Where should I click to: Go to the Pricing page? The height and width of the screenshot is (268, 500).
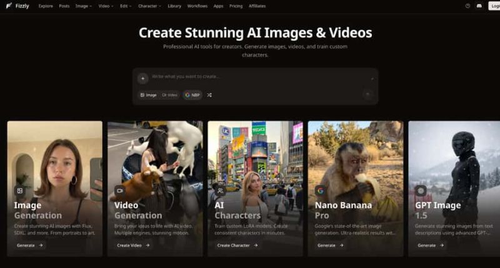236,6
